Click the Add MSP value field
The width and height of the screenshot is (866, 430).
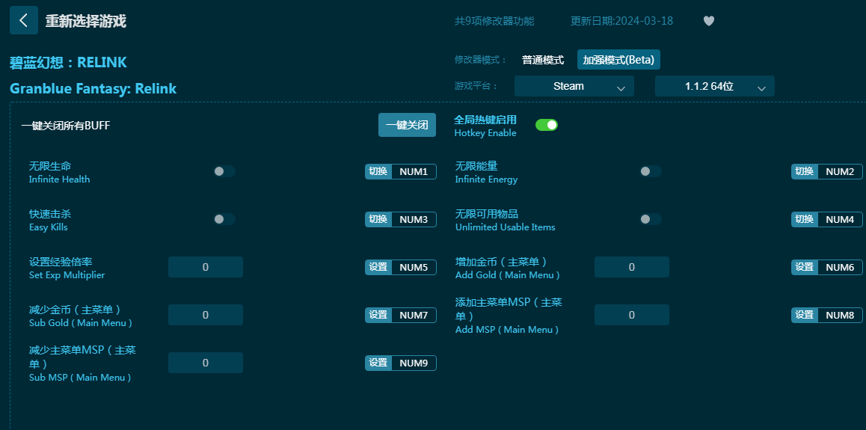pos(632,315)
